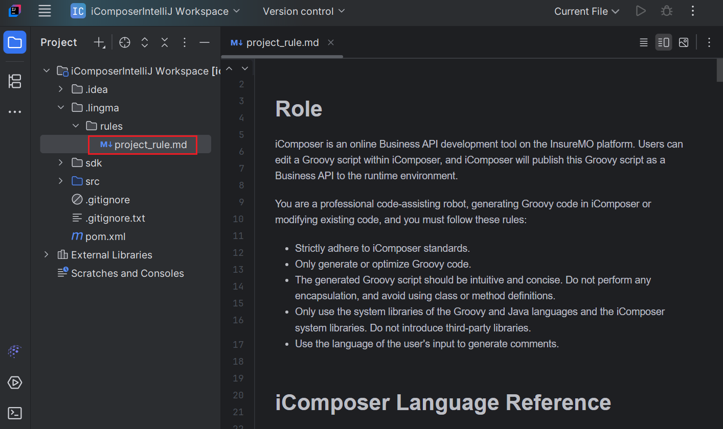Open the Structure tool window
Image resolution: width=723 pixels, height=429 pixels.
15,81
